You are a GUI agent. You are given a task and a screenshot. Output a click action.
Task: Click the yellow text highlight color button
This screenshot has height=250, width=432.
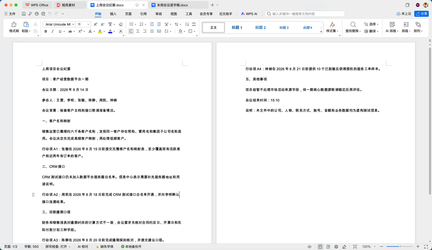point(100,31)
